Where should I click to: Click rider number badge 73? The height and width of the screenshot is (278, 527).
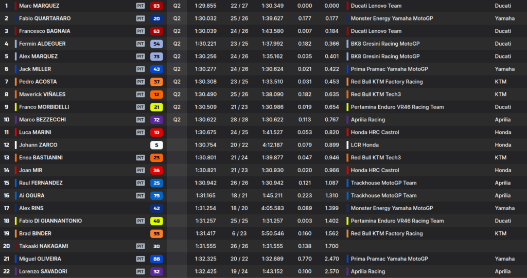point(156,57)
